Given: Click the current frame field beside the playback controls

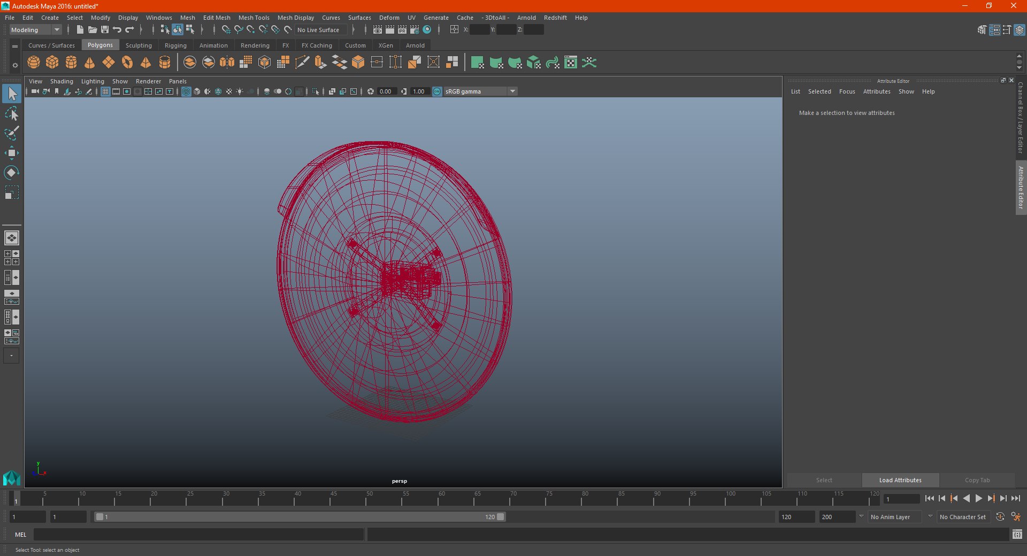Looking at the screenshot, I should [902, 499].
